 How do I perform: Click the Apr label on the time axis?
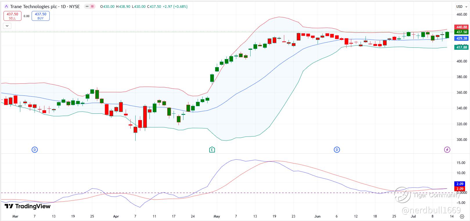tap(116, 216)
